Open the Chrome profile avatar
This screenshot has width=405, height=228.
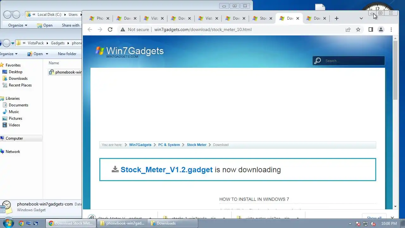click(381, 29)
